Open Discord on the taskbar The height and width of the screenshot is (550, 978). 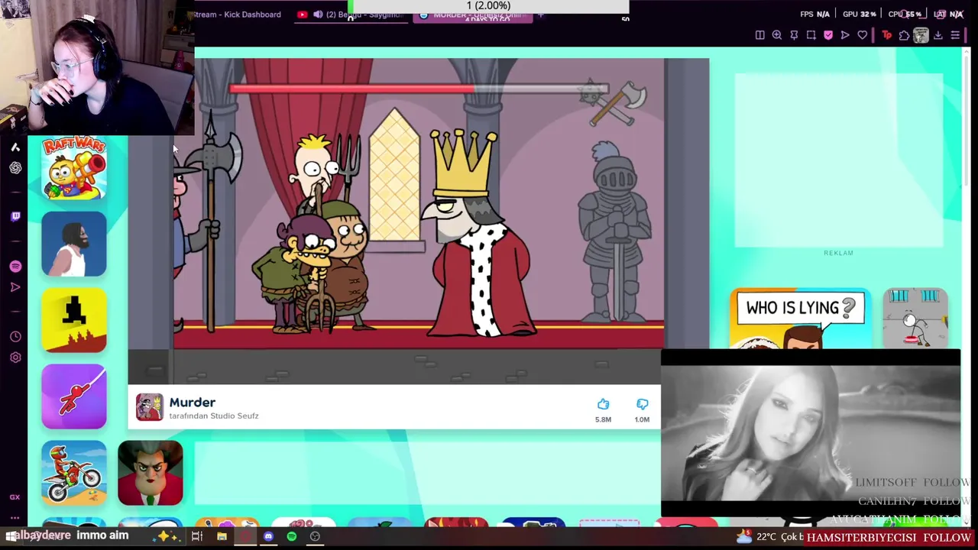(268, 537)
